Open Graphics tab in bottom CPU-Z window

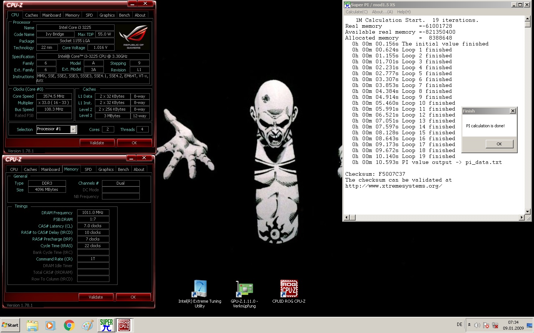click(106, 169)
